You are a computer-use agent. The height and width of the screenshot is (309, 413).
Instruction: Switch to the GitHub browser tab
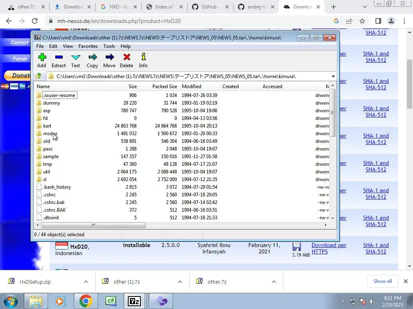pyautogui.click(x=211, y=7)
